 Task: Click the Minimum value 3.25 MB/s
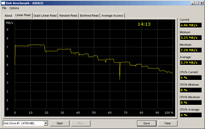pos(191,38)
